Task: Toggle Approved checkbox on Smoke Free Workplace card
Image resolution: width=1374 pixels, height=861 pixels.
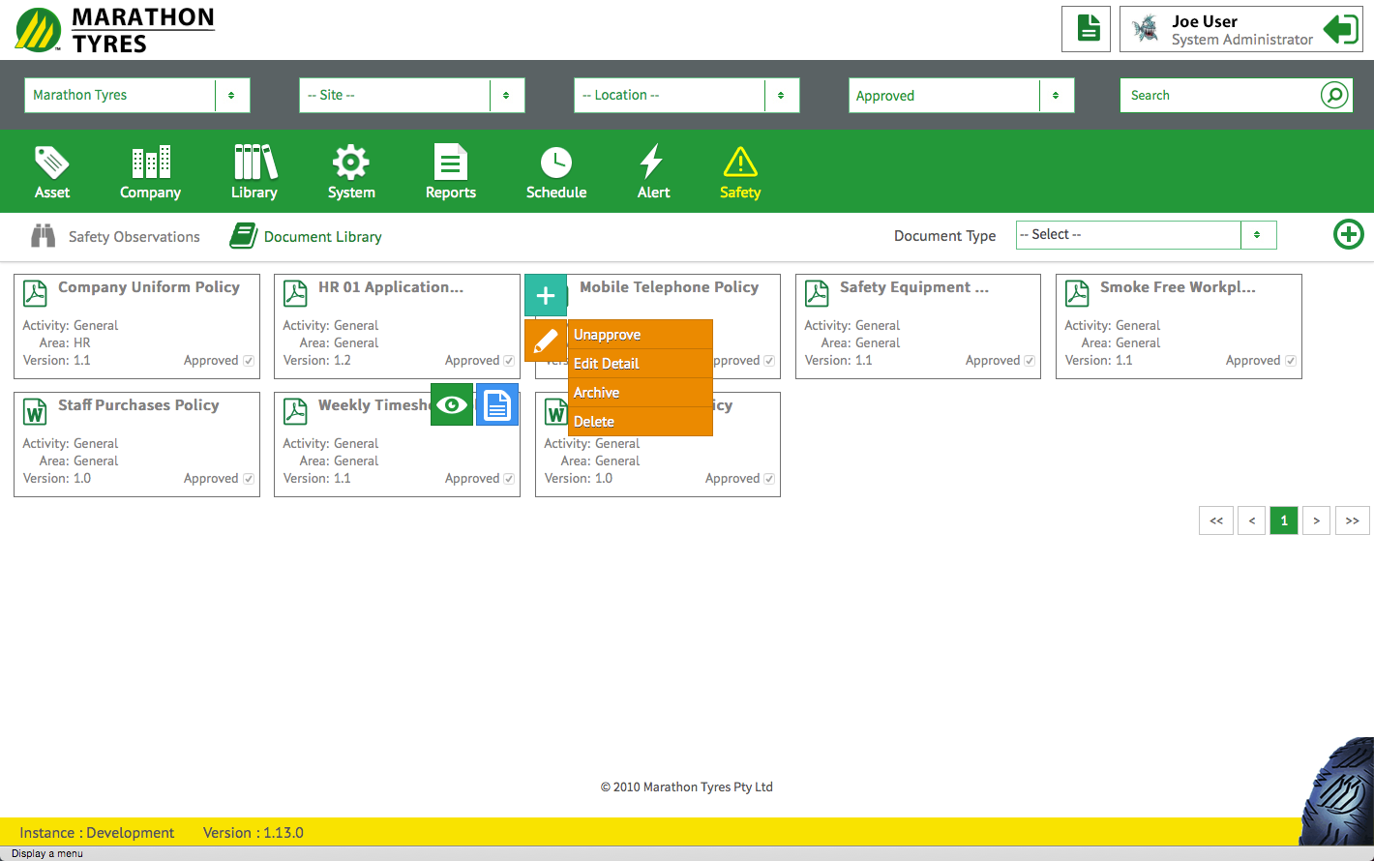Action: 1291,361
